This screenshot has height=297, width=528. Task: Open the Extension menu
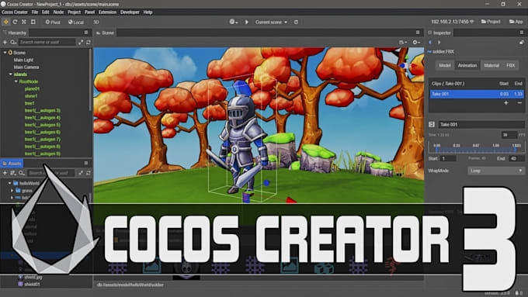pyautogui.click(x=107, y=12)
